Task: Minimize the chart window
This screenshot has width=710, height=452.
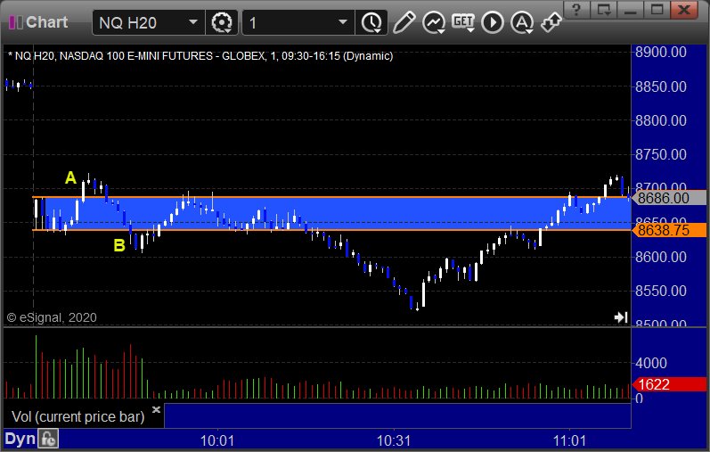Action: pos(631,10)
